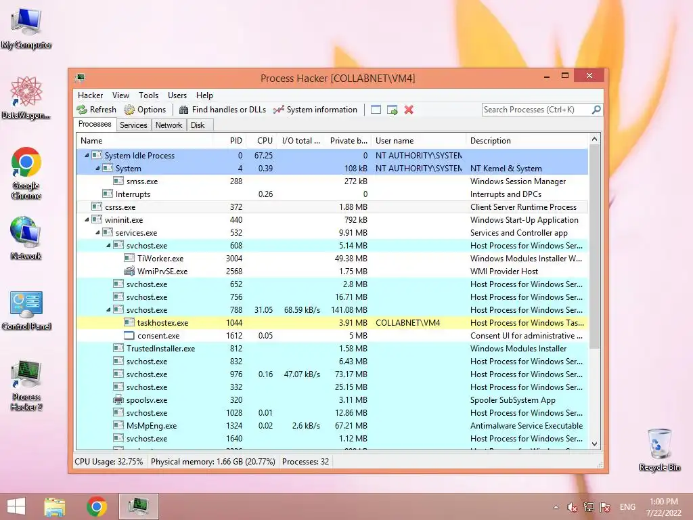Screen dimensions: 693x520
Task: Open DataWagon desktop shortcut
Action: 26,97
